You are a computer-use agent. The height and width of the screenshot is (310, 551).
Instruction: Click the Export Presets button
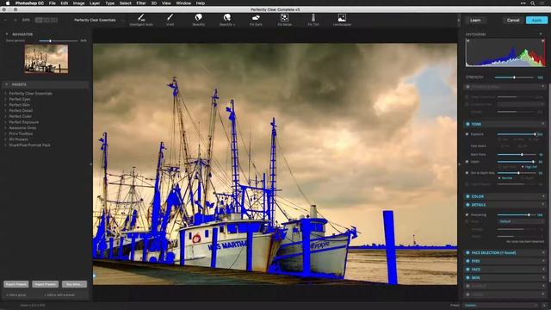click(16, 284)
